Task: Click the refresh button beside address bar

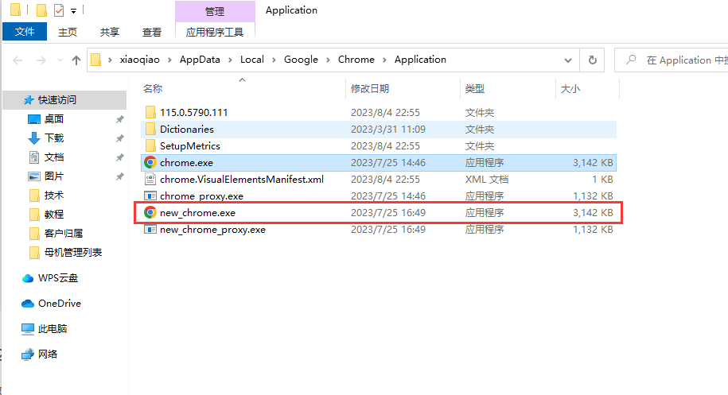Action: tap(592, 60)
